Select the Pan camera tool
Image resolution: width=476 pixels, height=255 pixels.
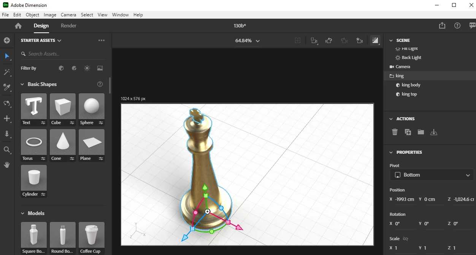pyautogui.click(x=7, y=118)
